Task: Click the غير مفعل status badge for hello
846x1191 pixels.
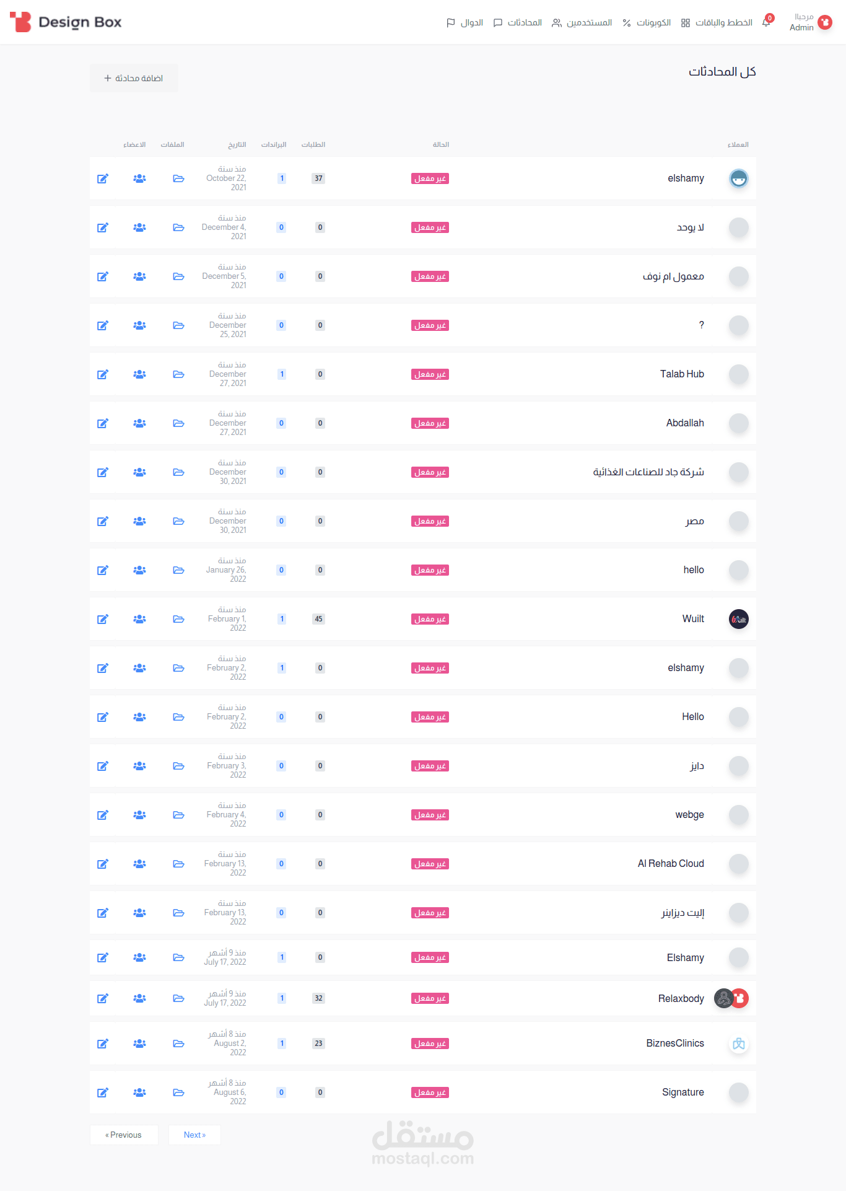Action: click(x=430, y=570)
